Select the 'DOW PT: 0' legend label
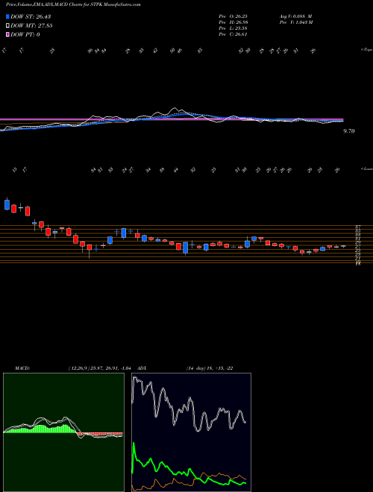The width and height of the screenshot is (373, 492). [x=25, y=34]
